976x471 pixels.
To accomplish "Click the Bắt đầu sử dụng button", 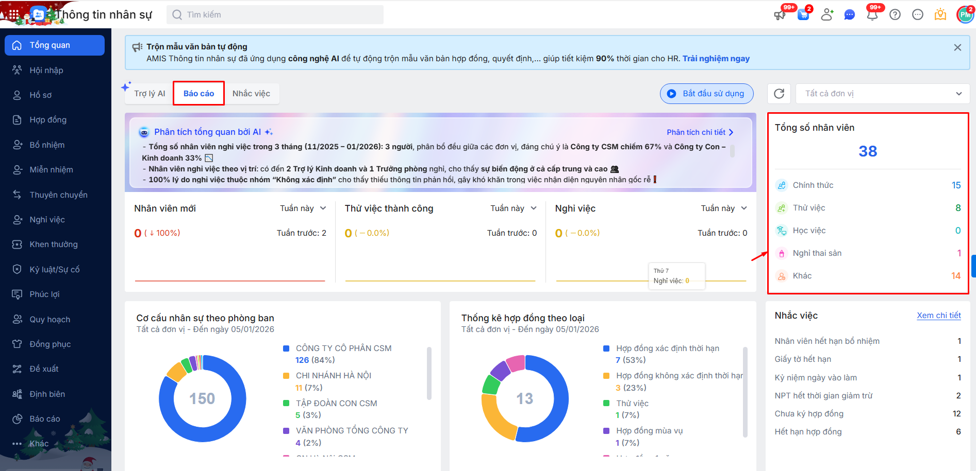I will click(x=706, y=94).
